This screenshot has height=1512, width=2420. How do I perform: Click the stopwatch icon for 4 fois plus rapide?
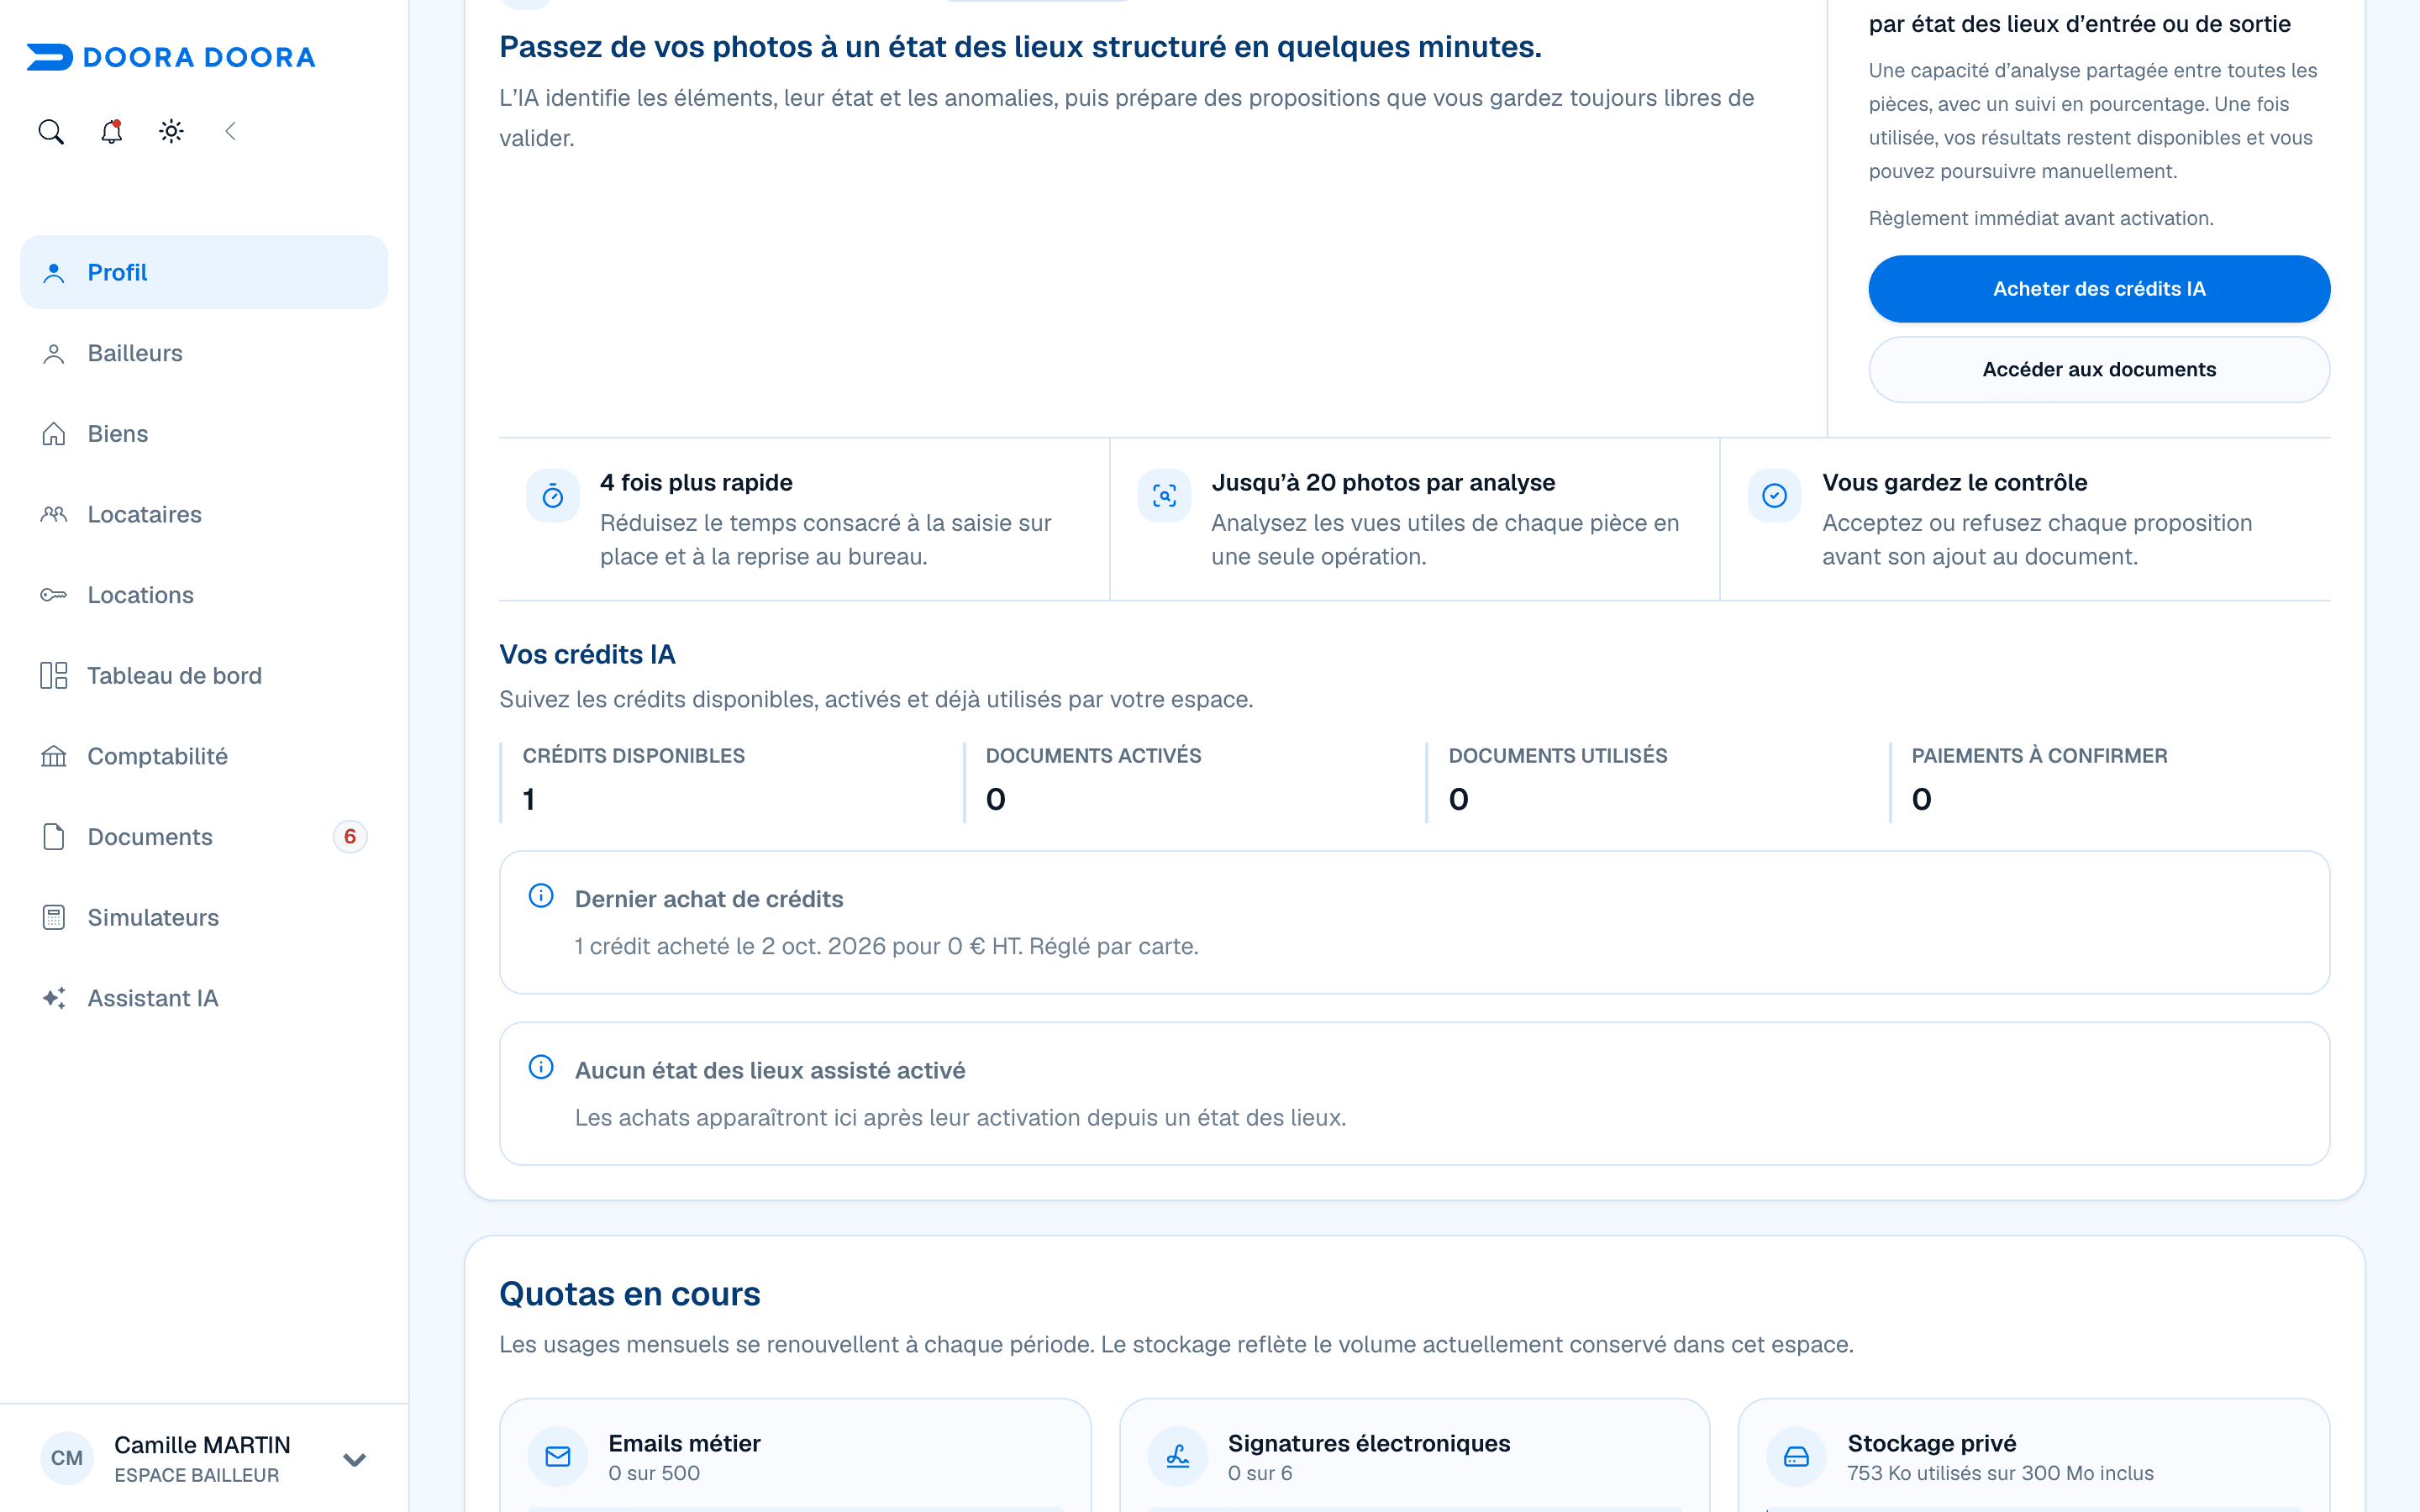point(553,496)
